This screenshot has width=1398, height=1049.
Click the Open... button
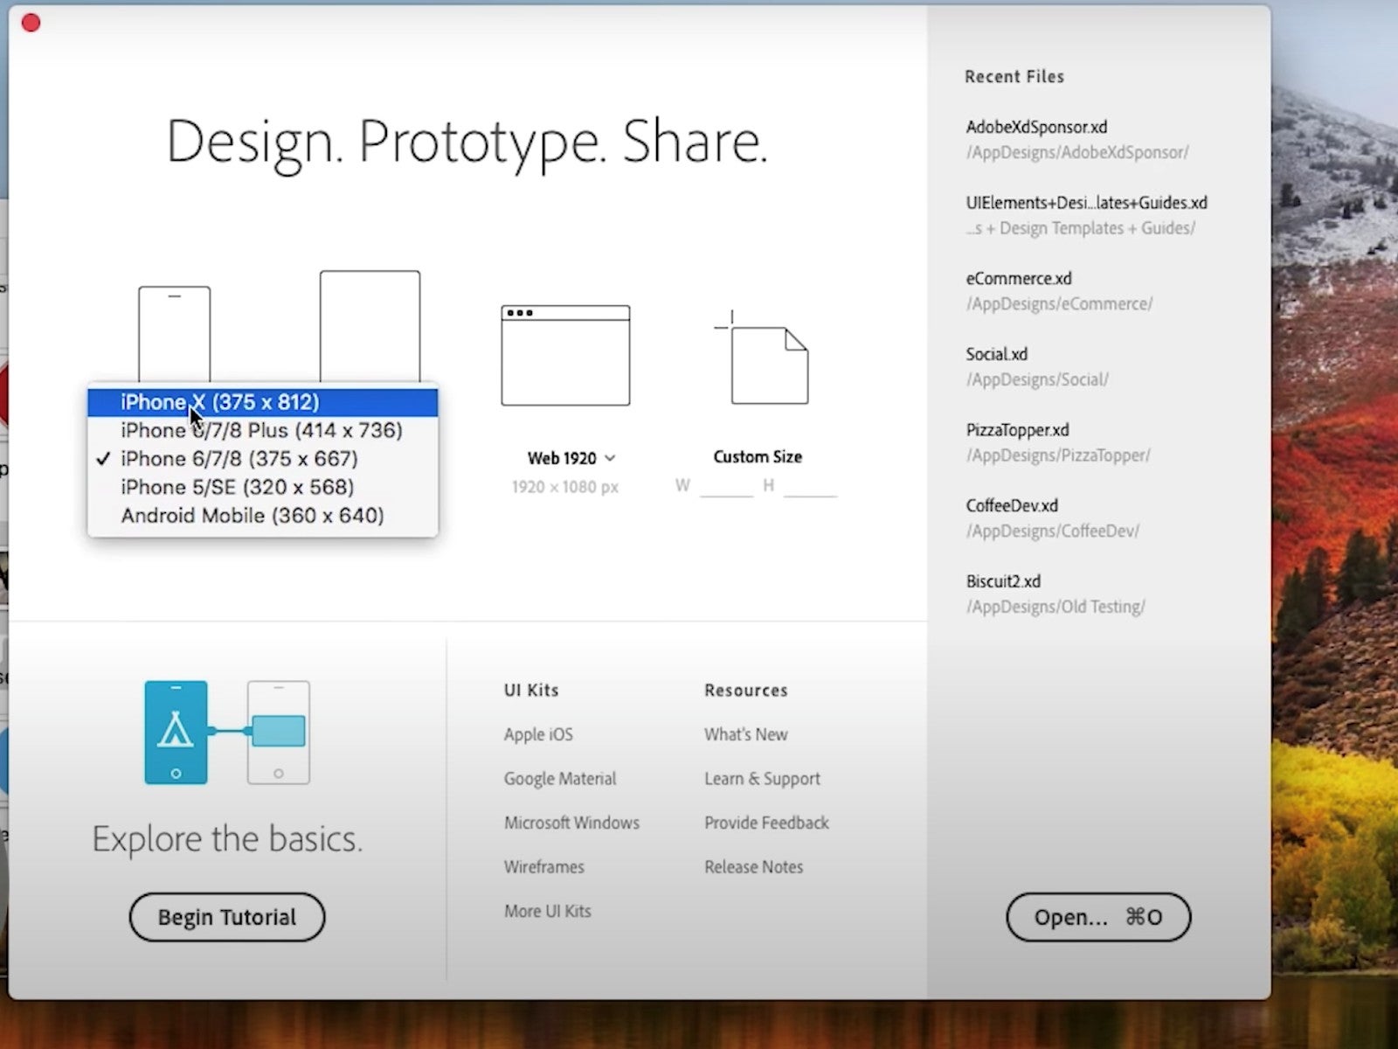click(x=1098, y=917)
